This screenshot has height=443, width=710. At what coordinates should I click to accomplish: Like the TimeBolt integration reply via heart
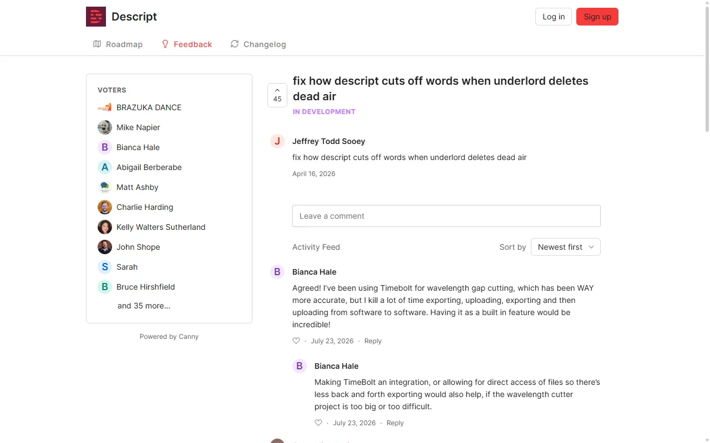click(x=318, y=423)
